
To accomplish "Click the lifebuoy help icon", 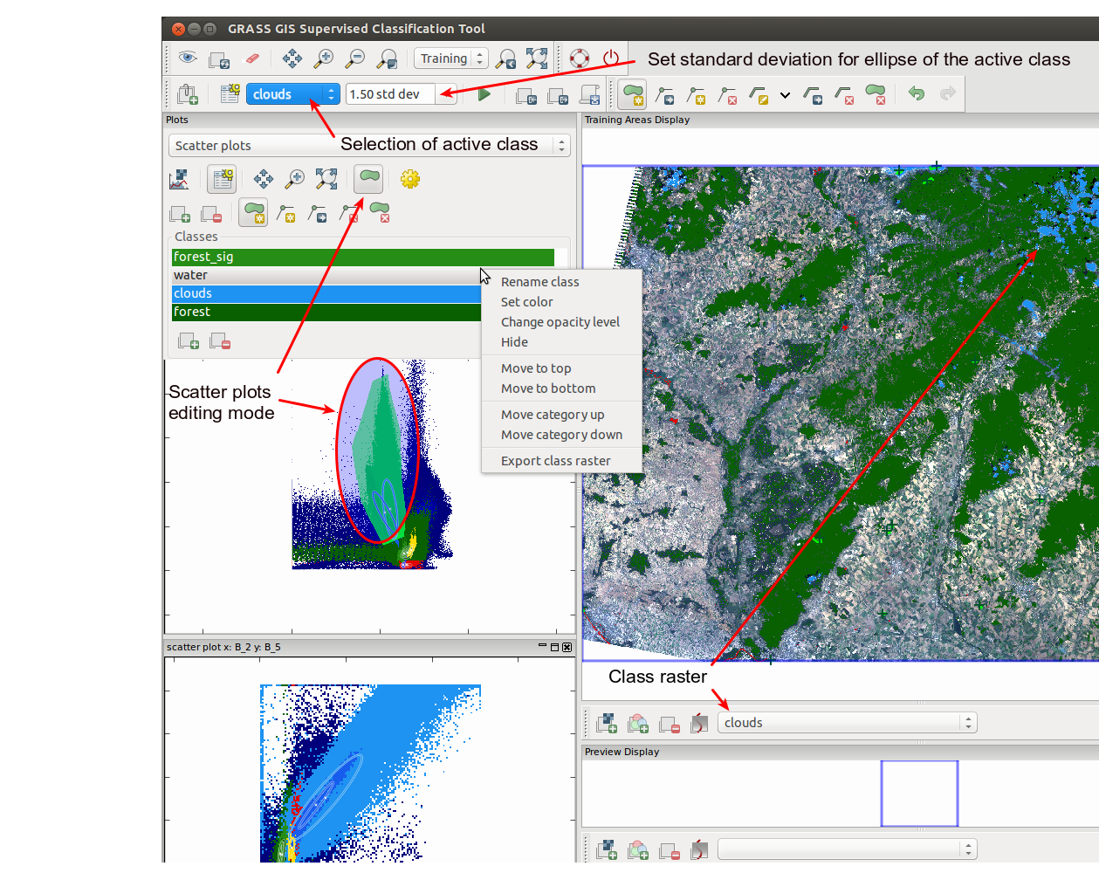I will coord(580,59).
